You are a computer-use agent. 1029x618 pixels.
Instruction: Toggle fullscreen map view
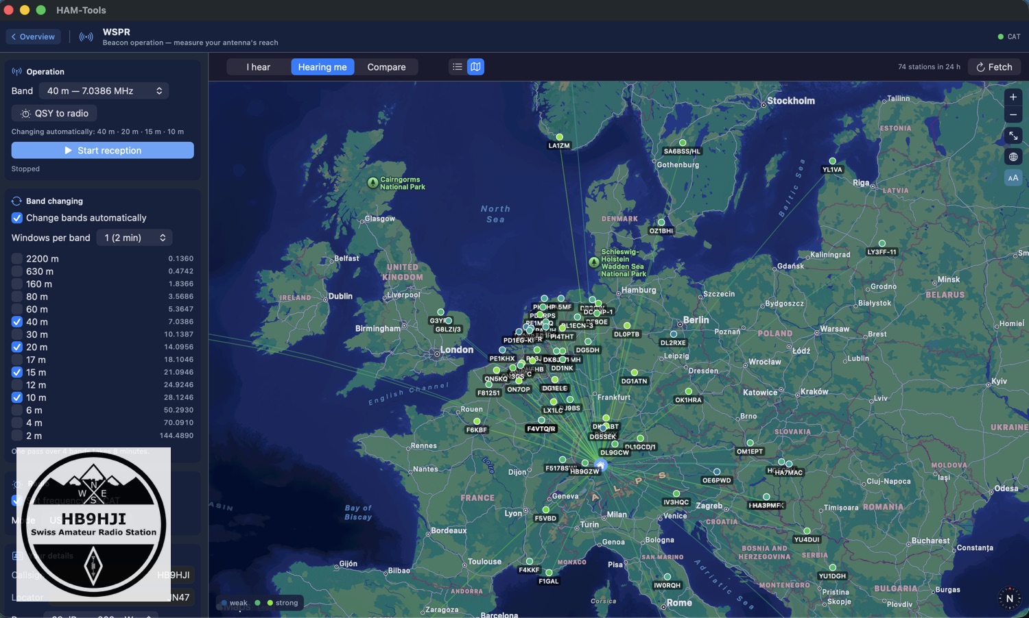[x=1013, y=136]
